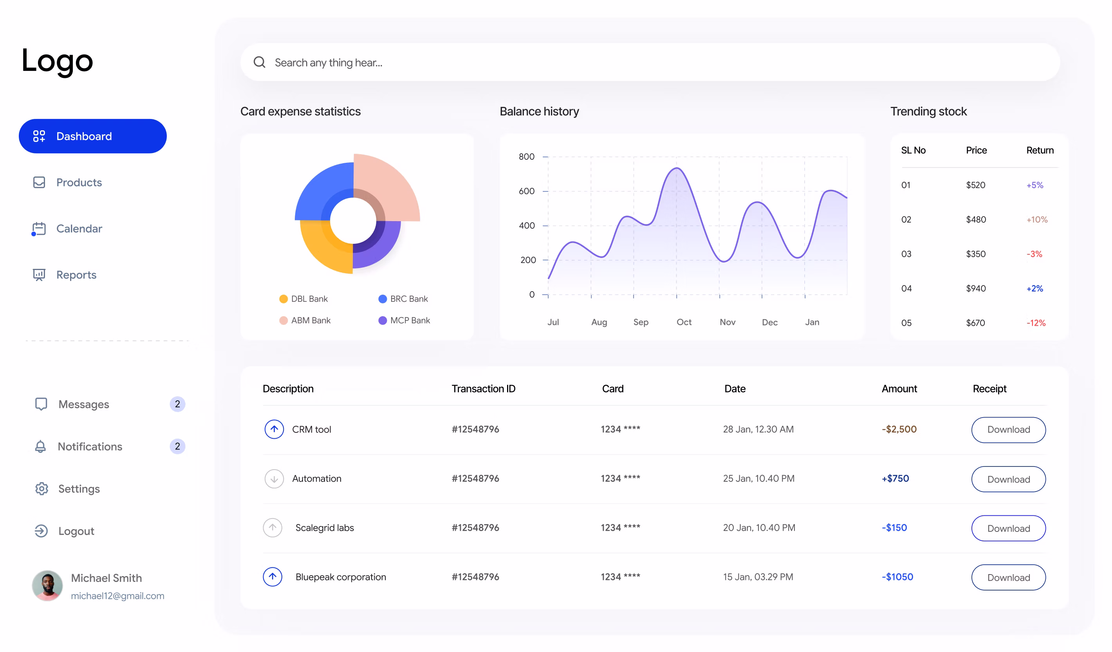This screenshot has height=652, width=1112.
Task: Click the $520 stock price
Action: tap(976, 185)
